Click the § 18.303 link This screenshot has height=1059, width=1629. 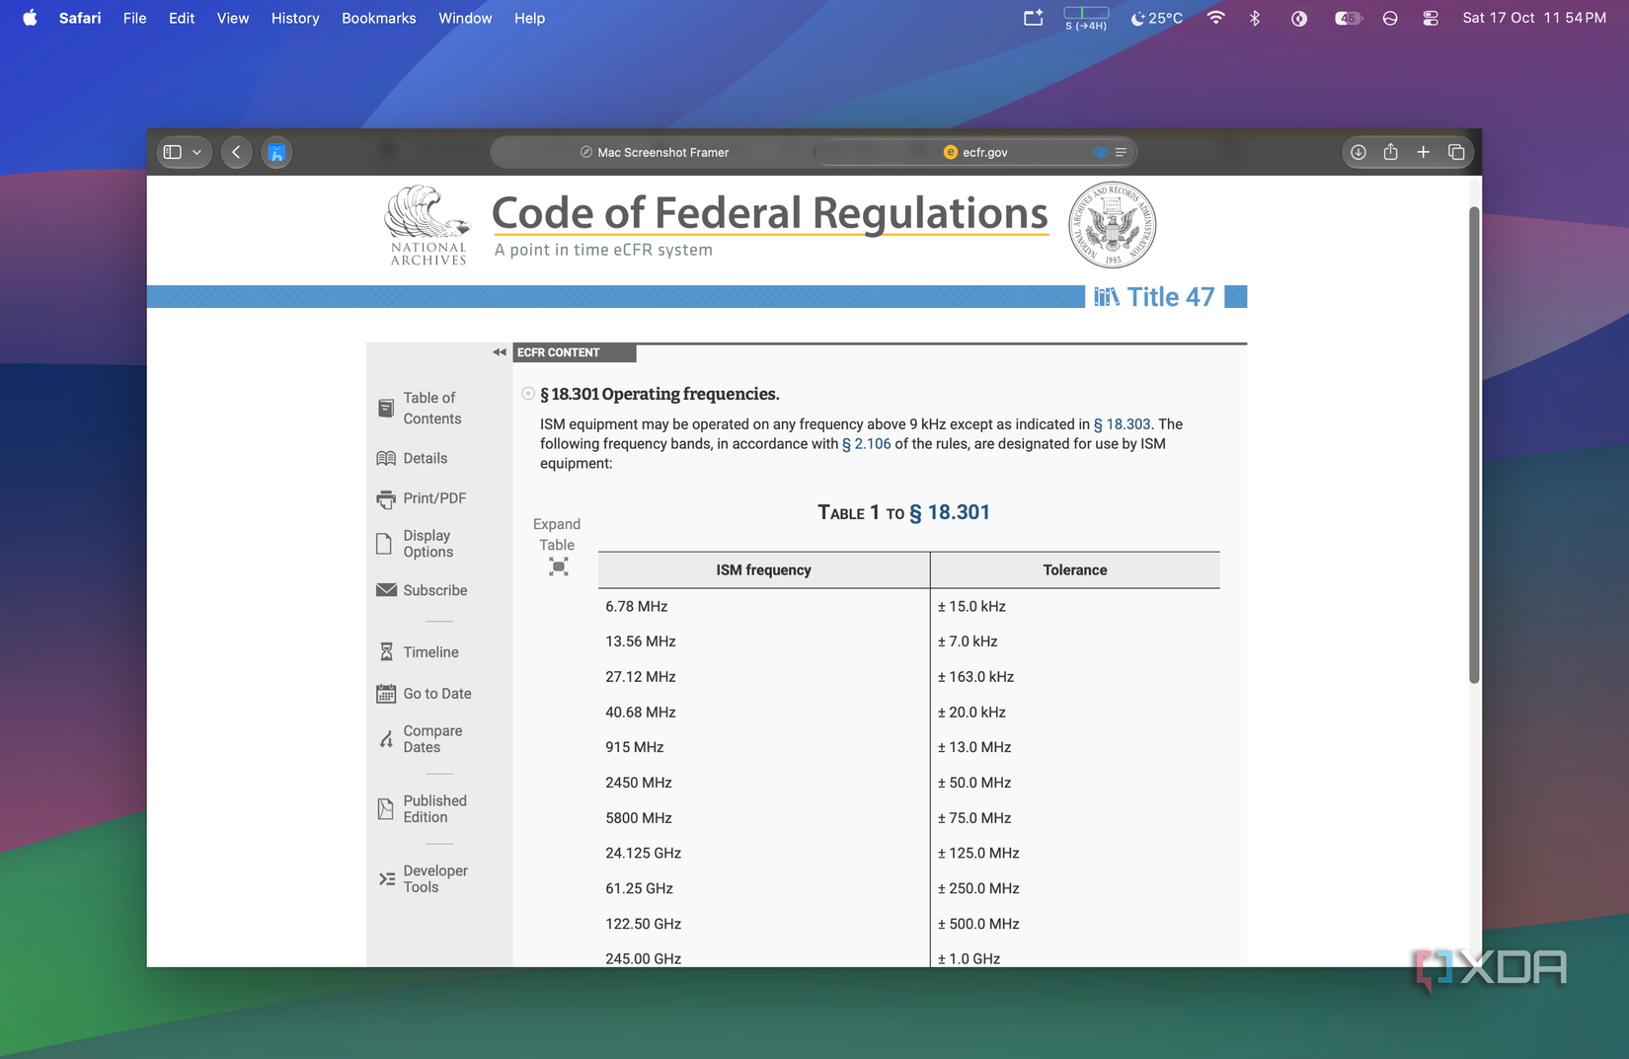click(1122, 424)
